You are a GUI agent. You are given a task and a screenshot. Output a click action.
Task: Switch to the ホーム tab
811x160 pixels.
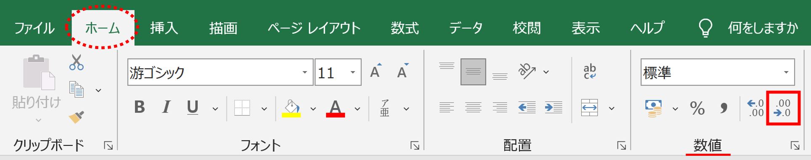[x=102, y=28]
